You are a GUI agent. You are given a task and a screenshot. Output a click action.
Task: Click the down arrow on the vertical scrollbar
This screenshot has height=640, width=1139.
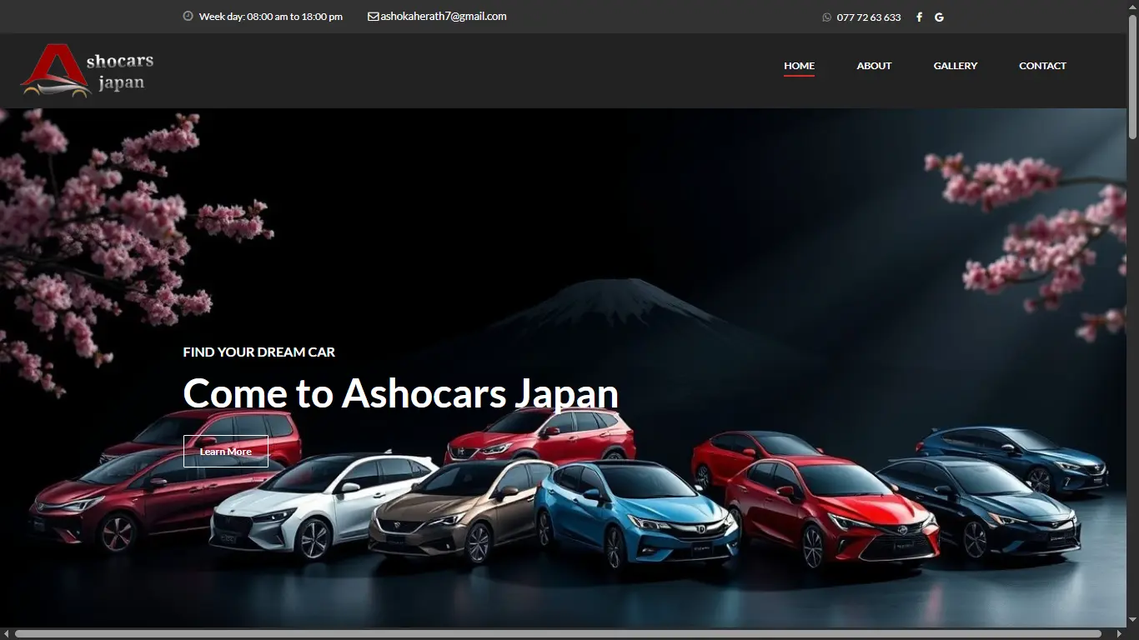click(1132, 619)
